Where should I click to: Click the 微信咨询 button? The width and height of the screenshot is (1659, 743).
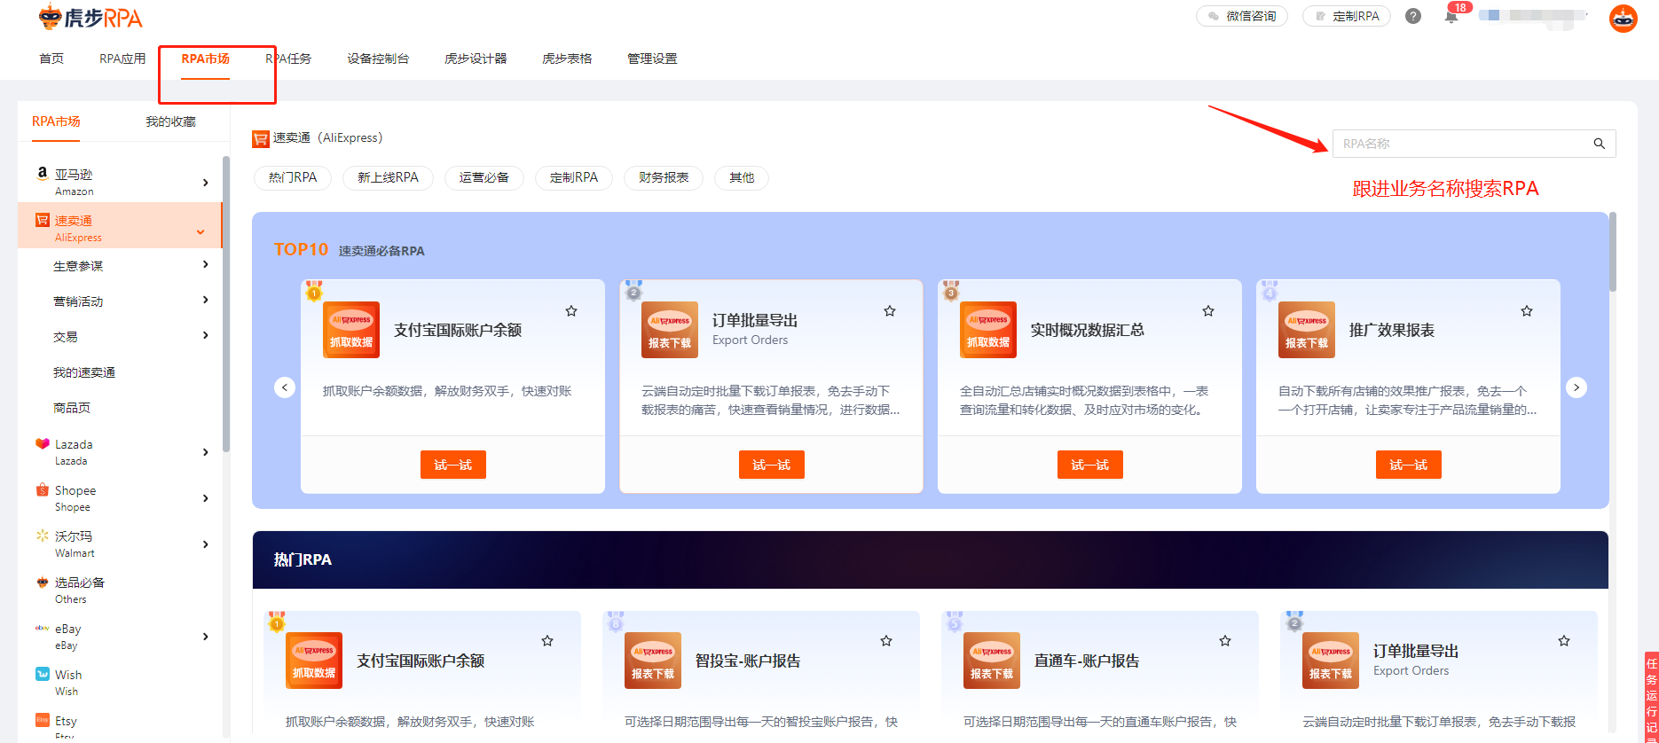click(x=1242, y=16)
